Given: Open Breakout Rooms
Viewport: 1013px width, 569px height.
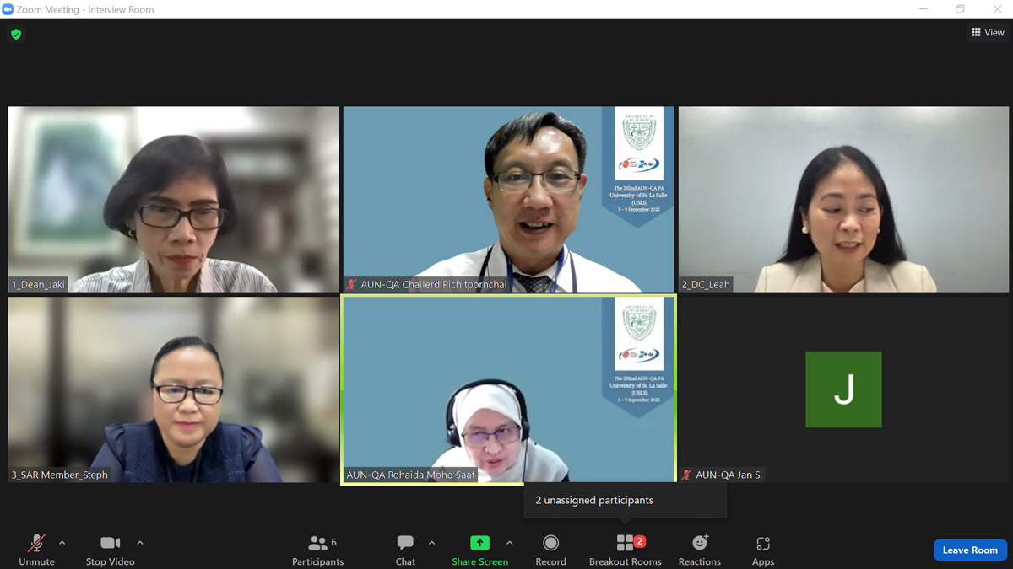Looking at the screenshot, I should (625, 549).
